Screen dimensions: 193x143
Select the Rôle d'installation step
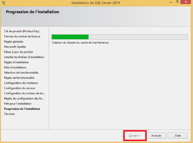(15, 68)
